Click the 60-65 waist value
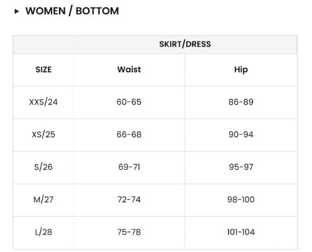Screen dimensions: 312x252 (x=129, y=102)
